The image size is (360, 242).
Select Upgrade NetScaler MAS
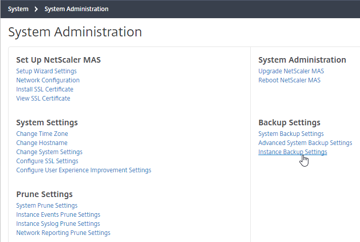tap(291, 71)
